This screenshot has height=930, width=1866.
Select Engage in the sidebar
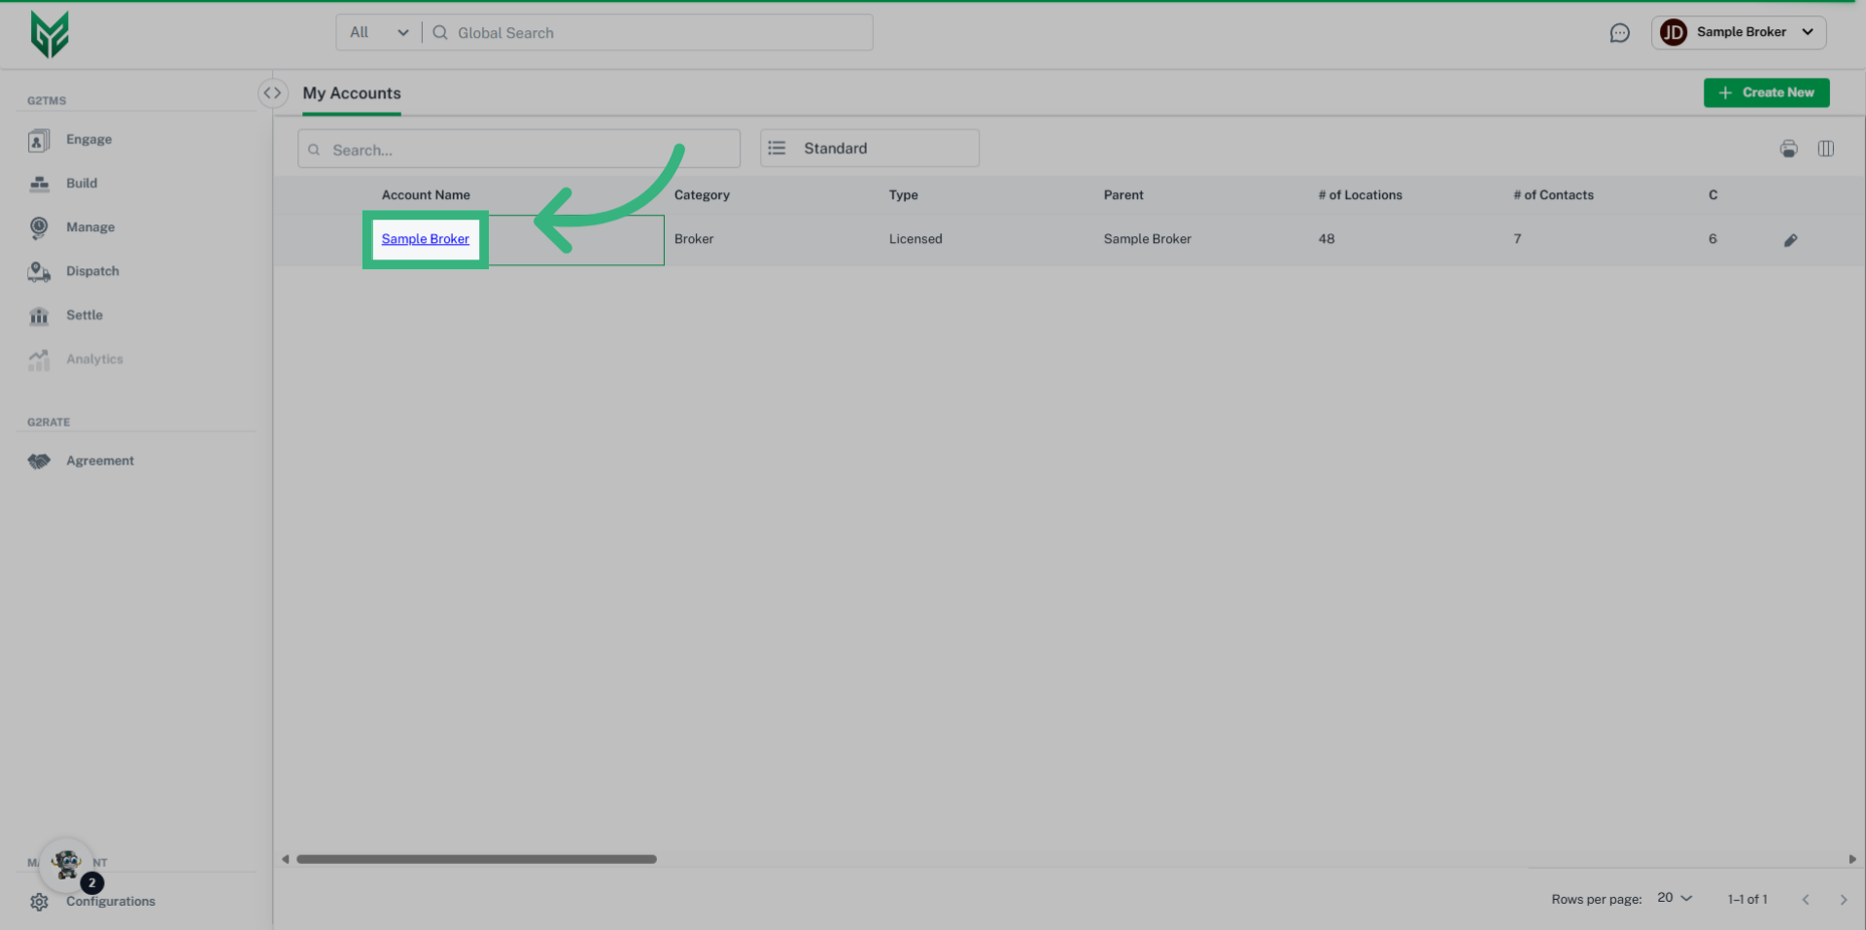click(88, 139)
